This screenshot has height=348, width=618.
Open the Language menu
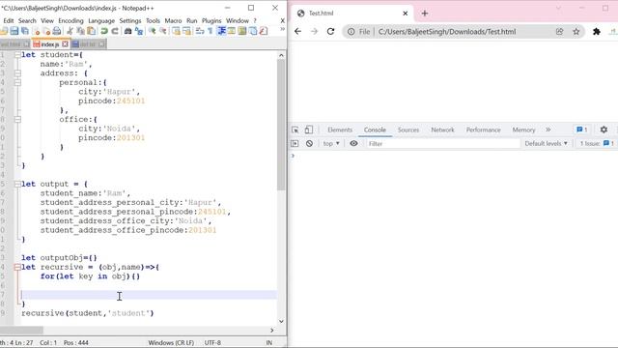(x=101, y=21)
